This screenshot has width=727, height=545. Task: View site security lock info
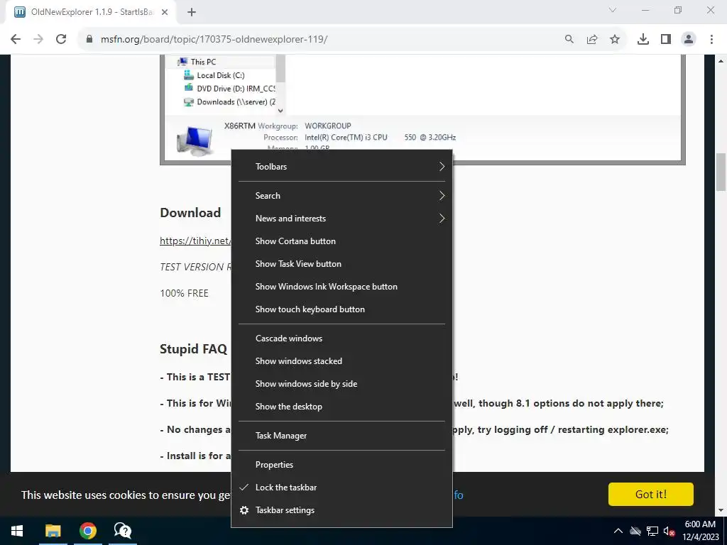pos(89,39)
